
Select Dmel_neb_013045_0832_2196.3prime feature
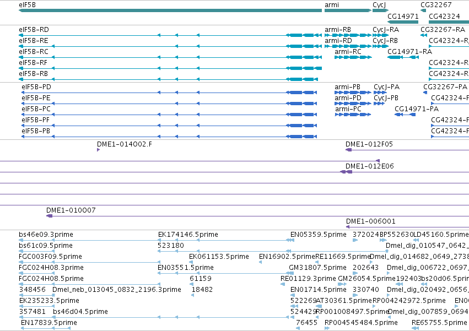[x=117, y=290]
